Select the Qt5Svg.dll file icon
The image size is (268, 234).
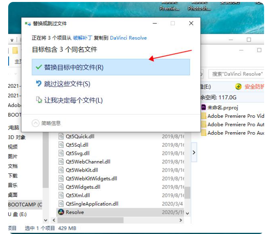click(x=61, y=153)
